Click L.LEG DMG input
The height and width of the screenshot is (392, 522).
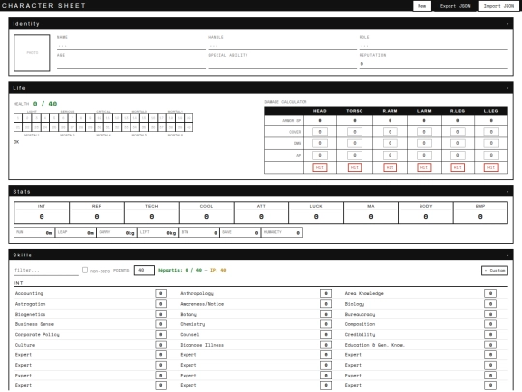491,143
